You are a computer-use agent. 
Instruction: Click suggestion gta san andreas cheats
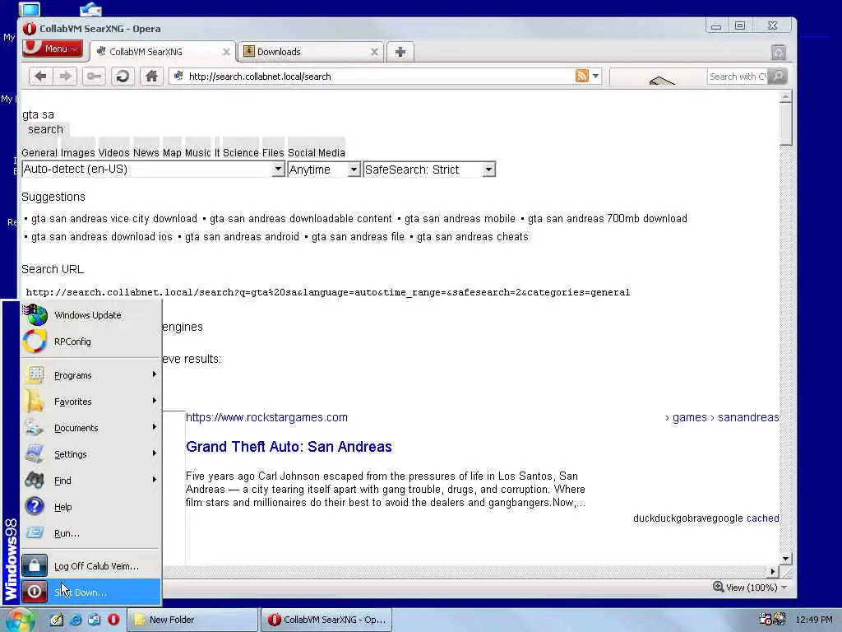[473, 236]
